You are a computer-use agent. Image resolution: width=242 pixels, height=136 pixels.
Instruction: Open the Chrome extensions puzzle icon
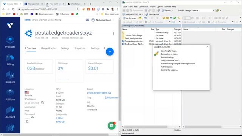108,9
